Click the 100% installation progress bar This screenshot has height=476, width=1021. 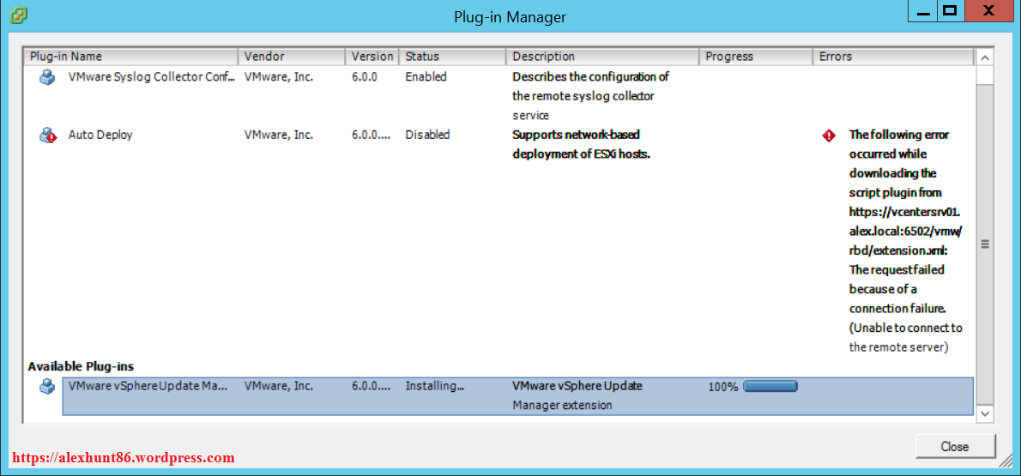(x=770, y=387)
